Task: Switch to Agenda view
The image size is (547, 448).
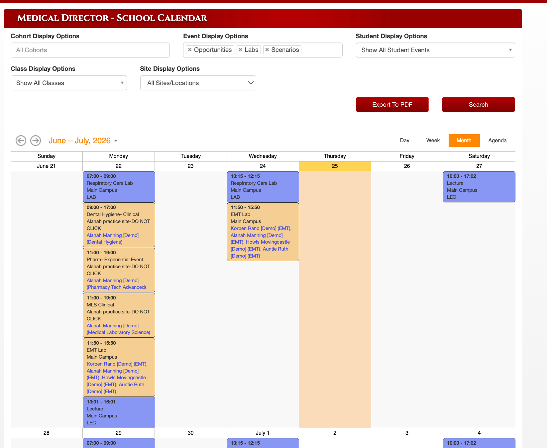Action: coord(497,141)
